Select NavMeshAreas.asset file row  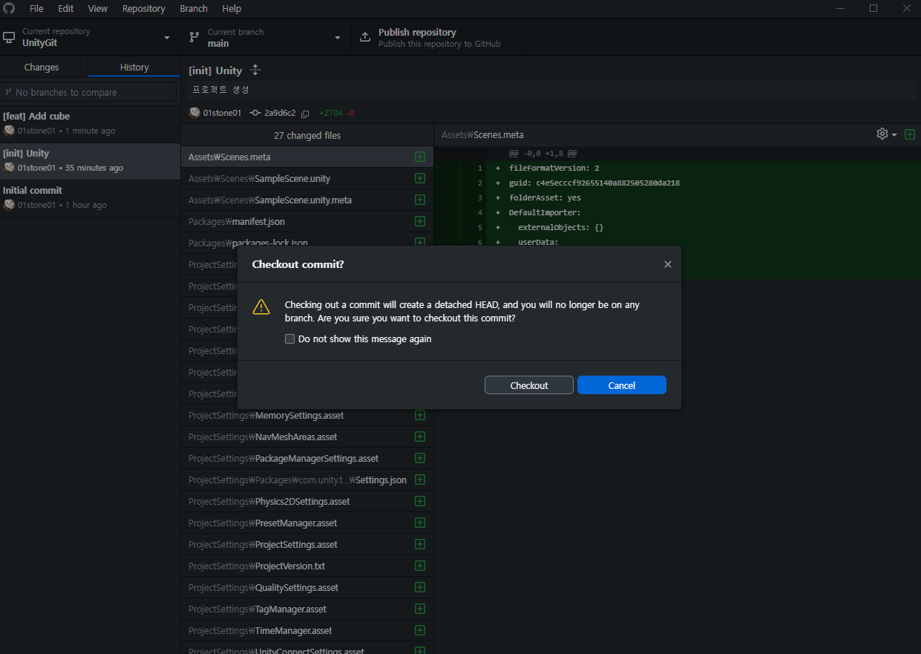(307, 436)
